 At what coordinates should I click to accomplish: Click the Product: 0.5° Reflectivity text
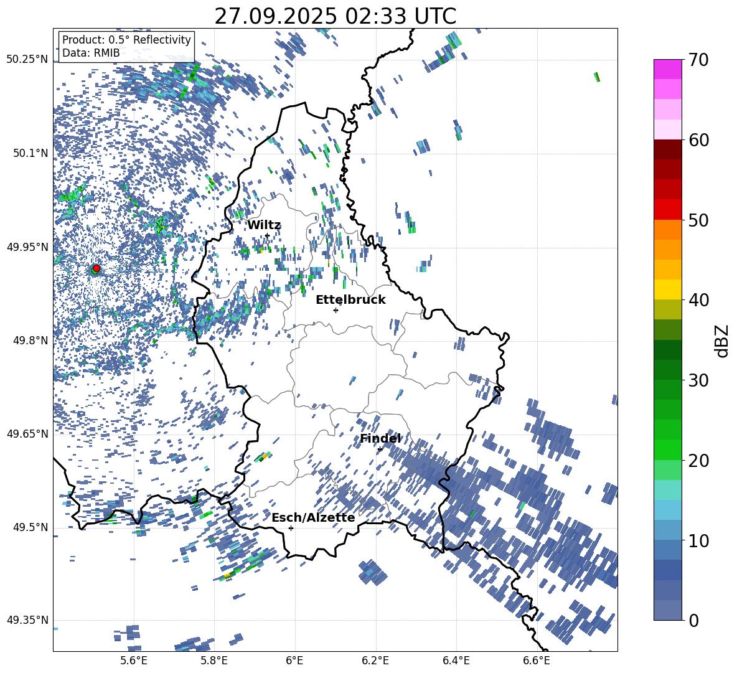[x=126, y=40]
